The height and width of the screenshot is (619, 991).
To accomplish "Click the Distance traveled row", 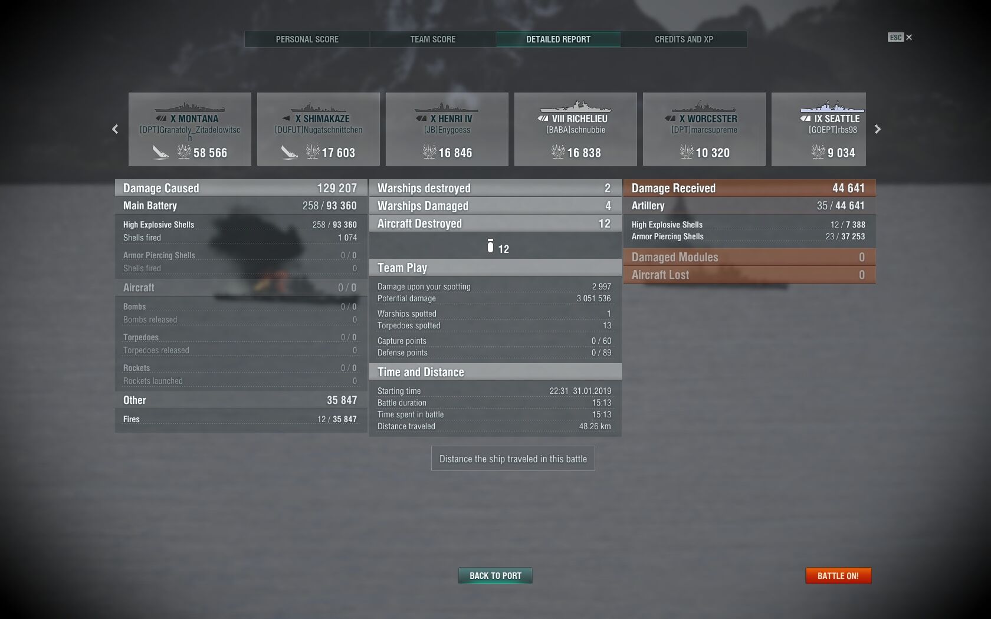I will click(x=494, y=426).
